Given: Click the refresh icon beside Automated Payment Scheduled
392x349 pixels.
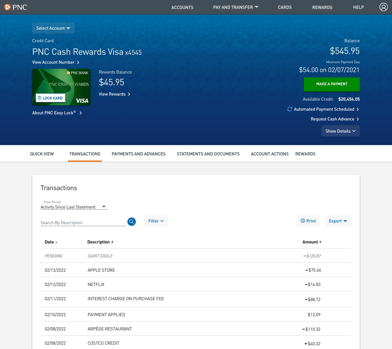Looking at the screenshot, I should 290,109.
